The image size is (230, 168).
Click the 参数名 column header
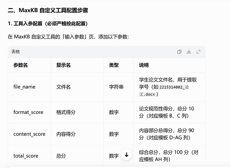(20, 65)
